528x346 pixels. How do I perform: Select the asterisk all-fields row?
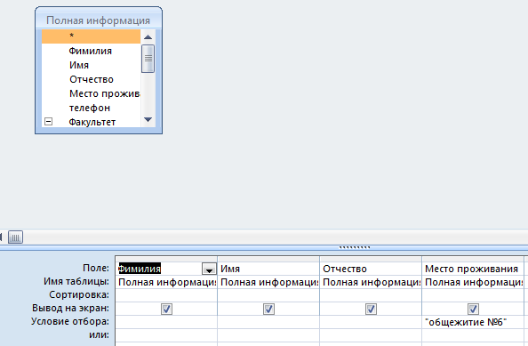click(91, 36)
